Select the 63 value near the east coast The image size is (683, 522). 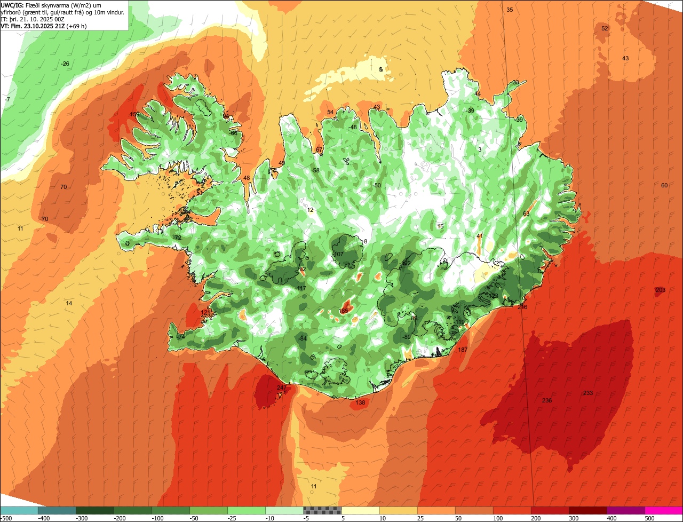click(x=526, y=213)
